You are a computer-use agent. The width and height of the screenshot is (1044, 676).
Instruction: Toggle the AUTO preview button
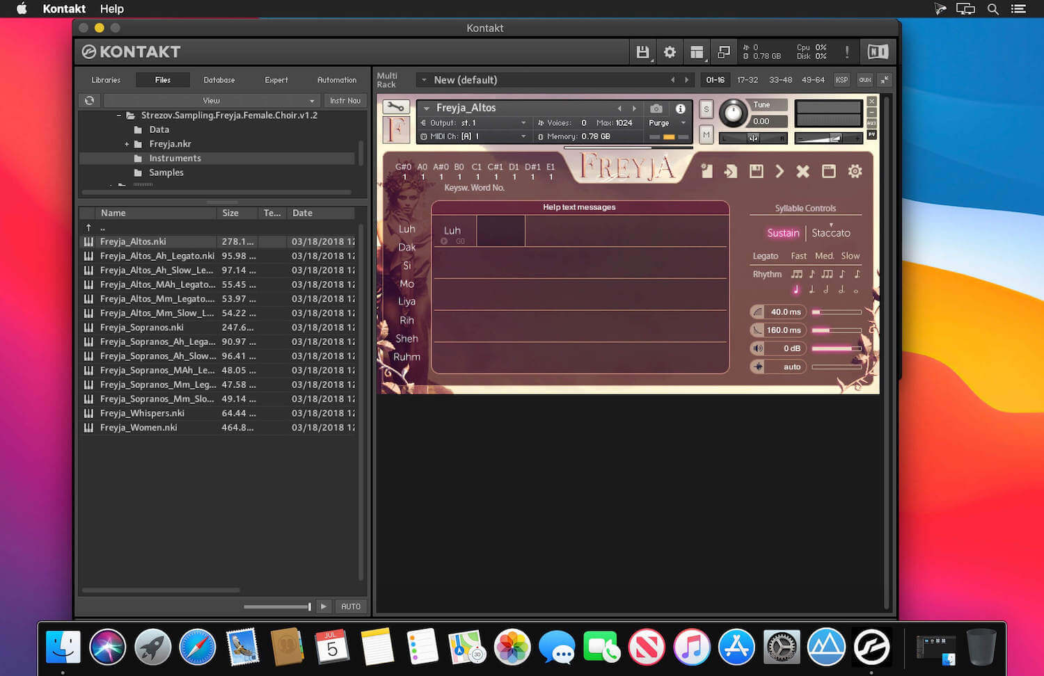click(x=351, y=606)
